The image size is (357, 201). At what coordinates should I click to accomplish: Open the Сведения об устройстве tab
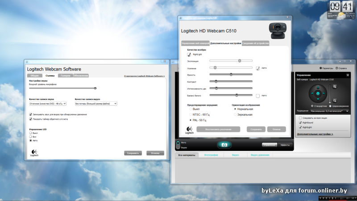[x=255, y=43]
